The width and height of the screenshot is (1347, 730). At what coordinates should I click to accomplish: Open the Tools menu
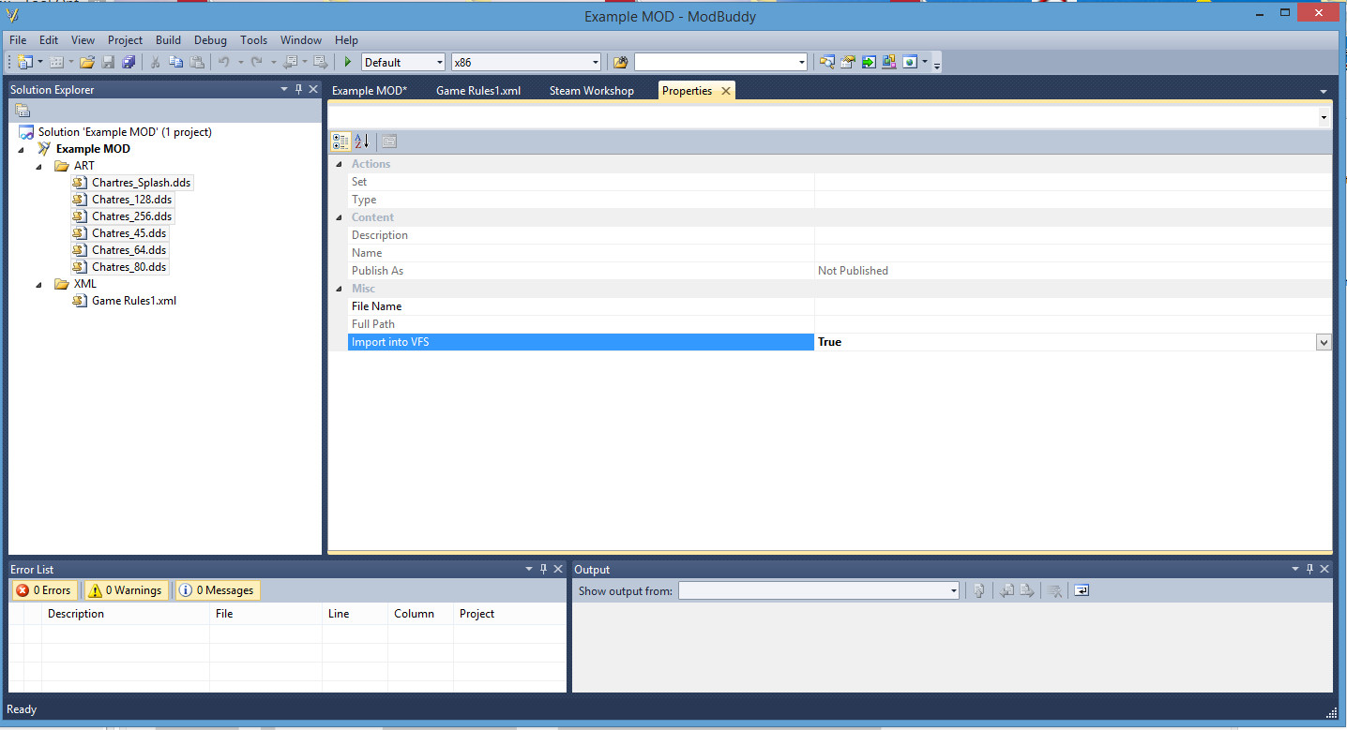coord(253,40)
